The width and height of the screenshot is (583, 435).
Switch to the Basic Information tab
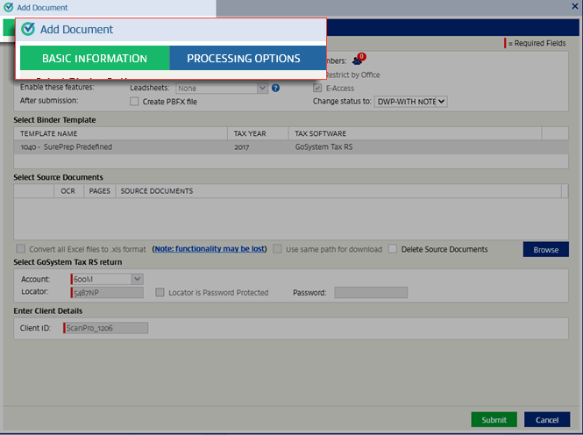tap(95, 59)
